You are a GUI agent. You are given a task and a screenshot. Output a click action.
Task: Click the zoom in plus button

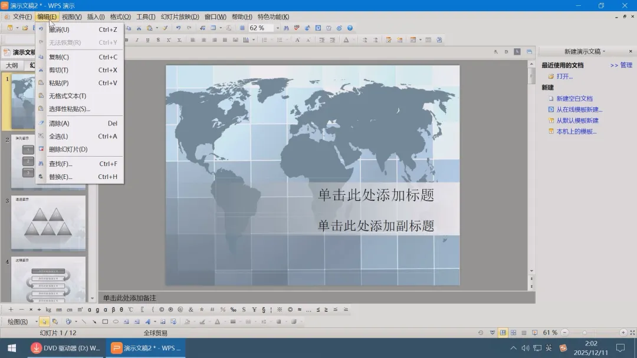click(623, 333)
